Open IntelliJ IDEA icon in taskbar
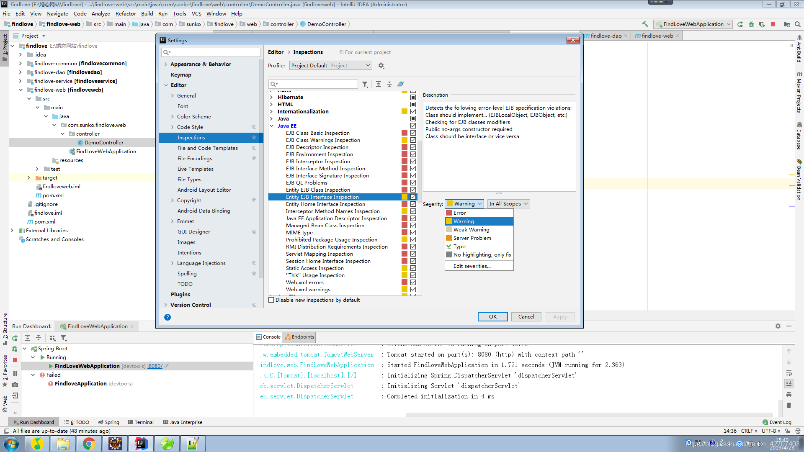The height and width of the screenshot is (452, 804). 141,444
